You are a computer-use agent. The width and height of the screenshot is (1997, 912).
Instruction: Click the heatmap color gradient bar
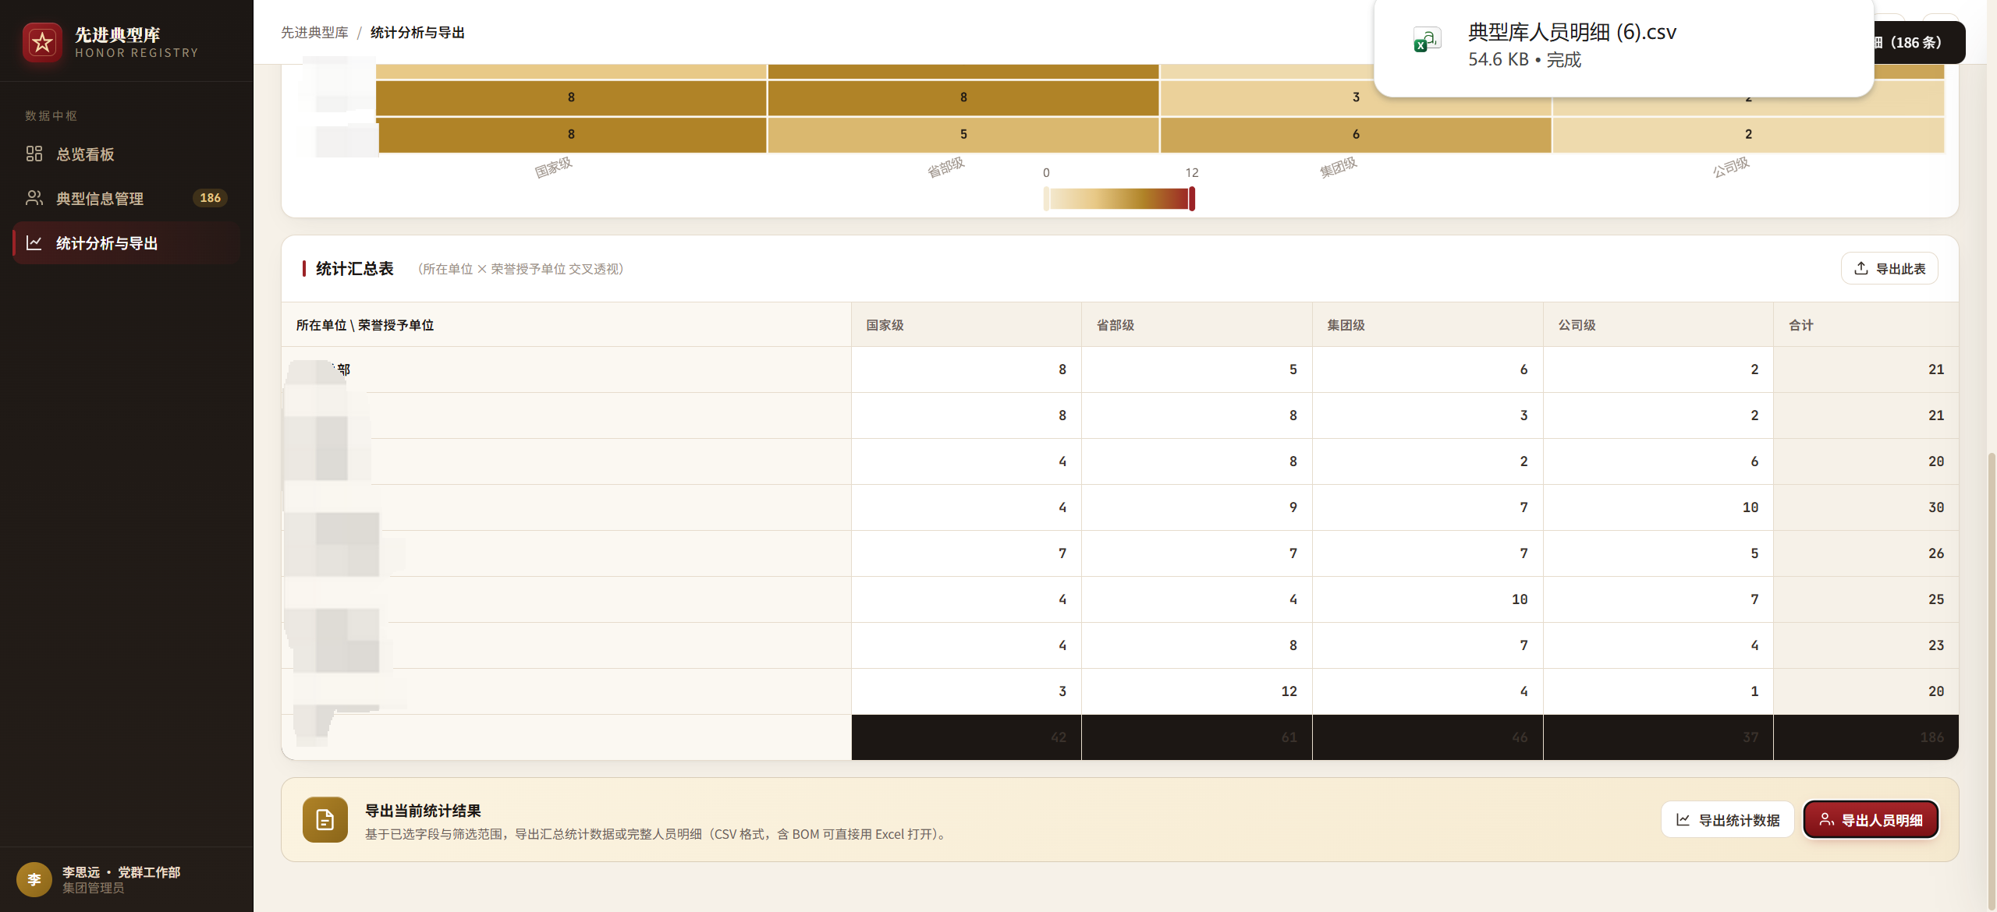[1119, 199]
